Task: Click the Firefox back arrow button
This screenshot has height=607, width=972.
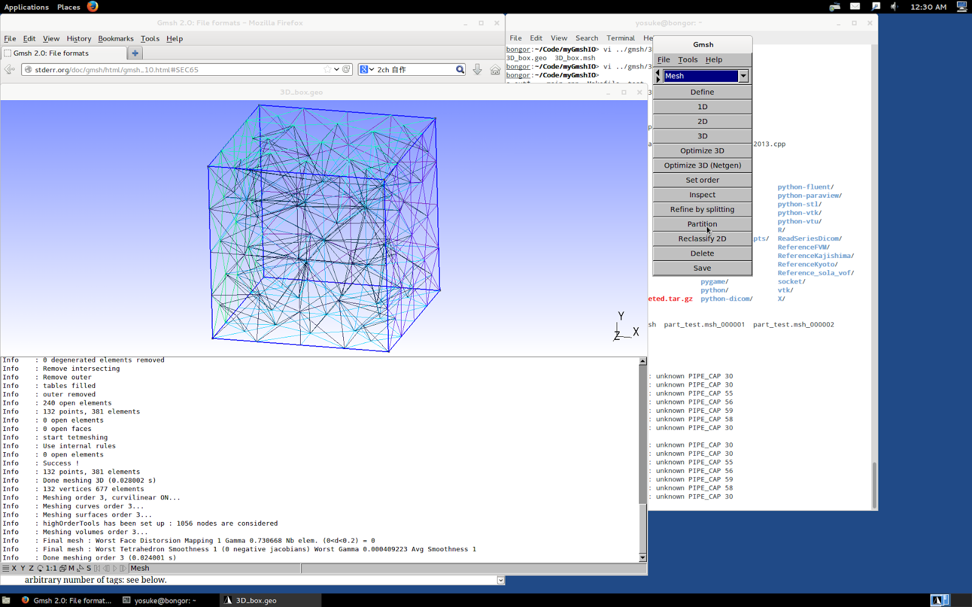Action: [x=10, y=70]
